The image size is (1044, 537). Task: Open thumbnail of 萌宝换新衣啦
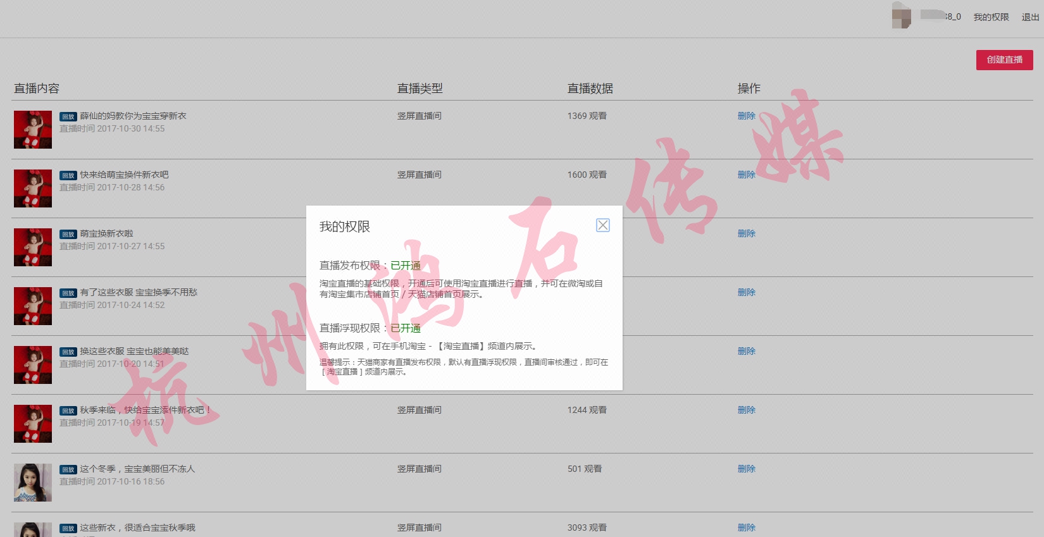[x=33, y=247]
